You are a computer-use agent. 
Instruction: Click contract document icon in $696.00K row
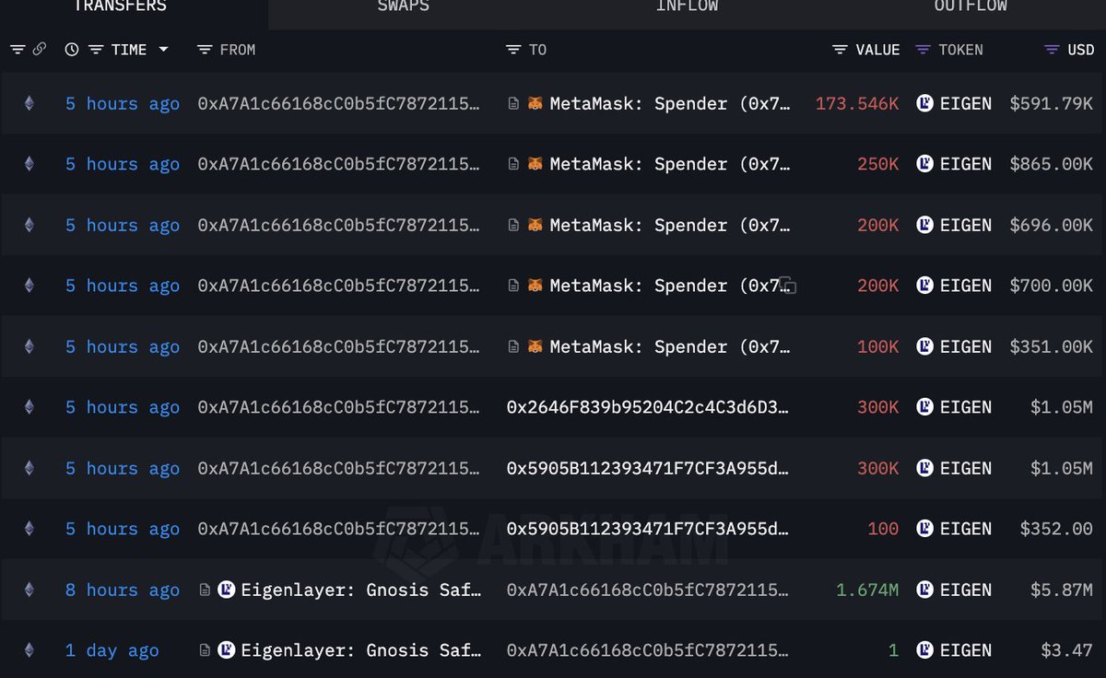click(x=513, y=225)
